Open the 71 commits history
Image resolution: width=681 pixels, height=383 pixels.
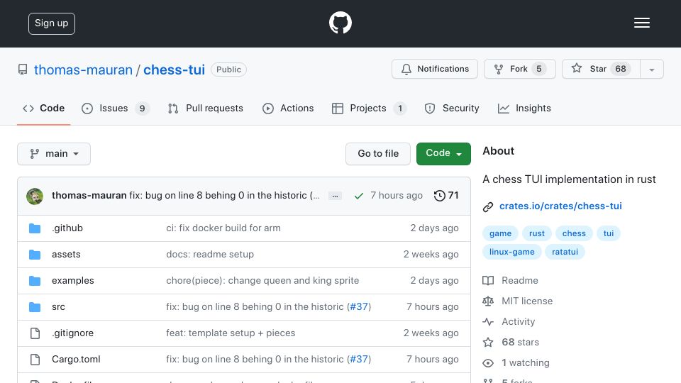446,196
